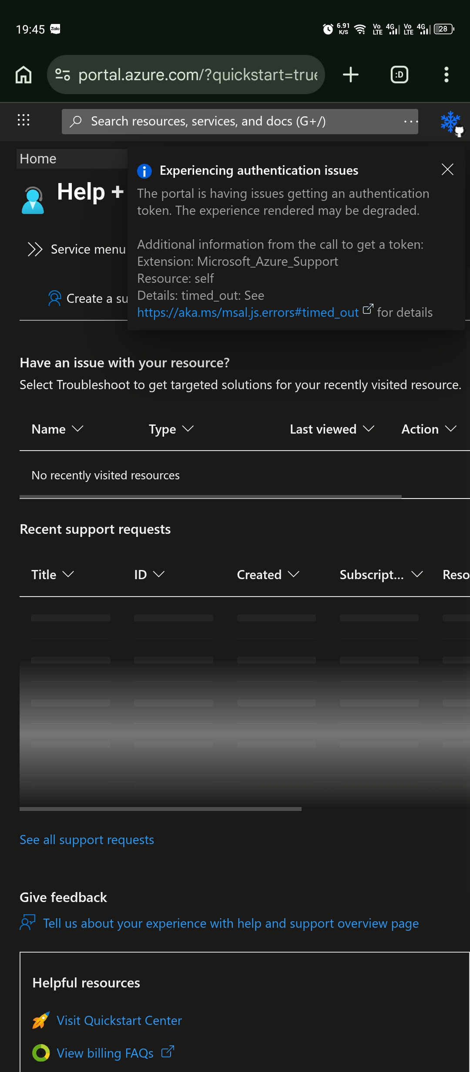The image size is (470, 1072).
Task: Click the support requests table horizontal scrollbar
Action: (161, 809)
